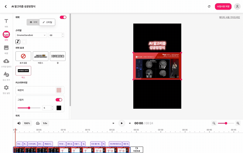This screenshot has width=243, height=153.
Task: Click the shadow value 5 field
Action: (47, 108)
